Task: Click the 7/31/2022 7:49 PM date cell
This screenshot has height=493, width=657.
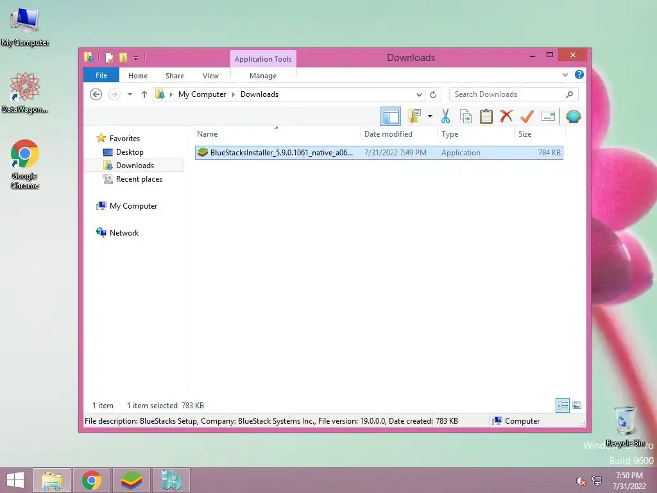Action: pos(395,153)
